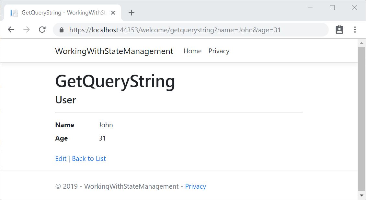Close the GetQueryString tab
366x200 pixels.
[x=113, y=13]
